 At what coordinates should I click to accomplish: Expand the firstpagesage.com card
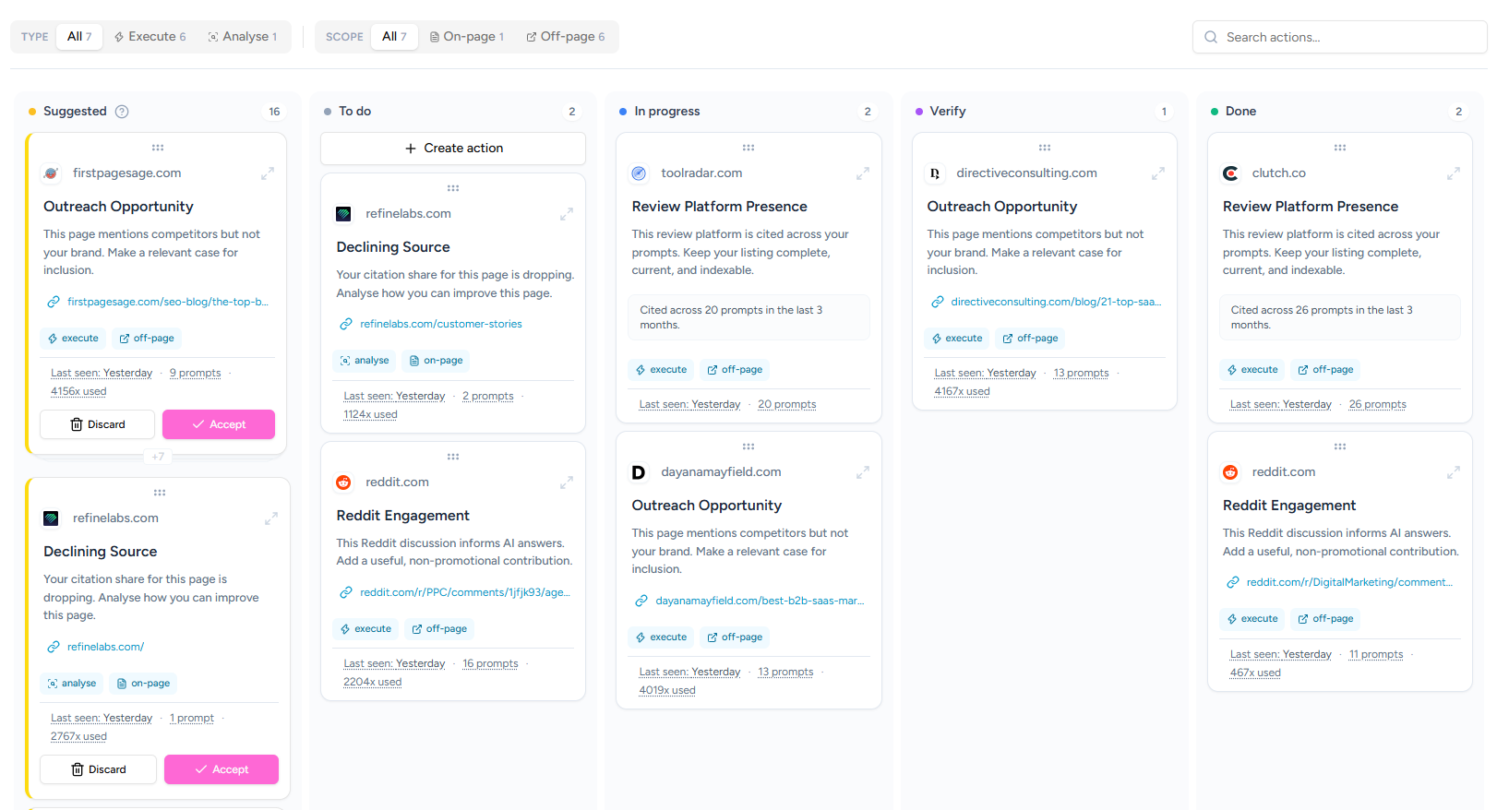click(x=268, y=173)
